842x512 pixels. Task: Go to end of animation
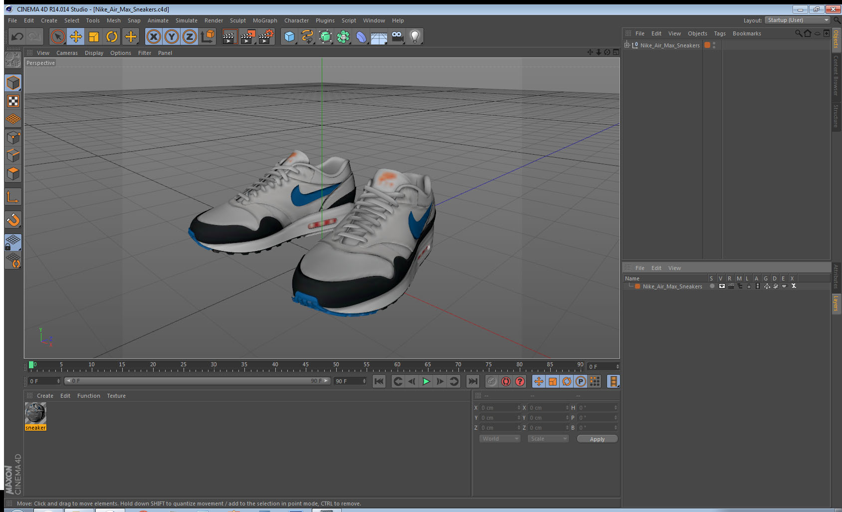[x=472, y=381]
